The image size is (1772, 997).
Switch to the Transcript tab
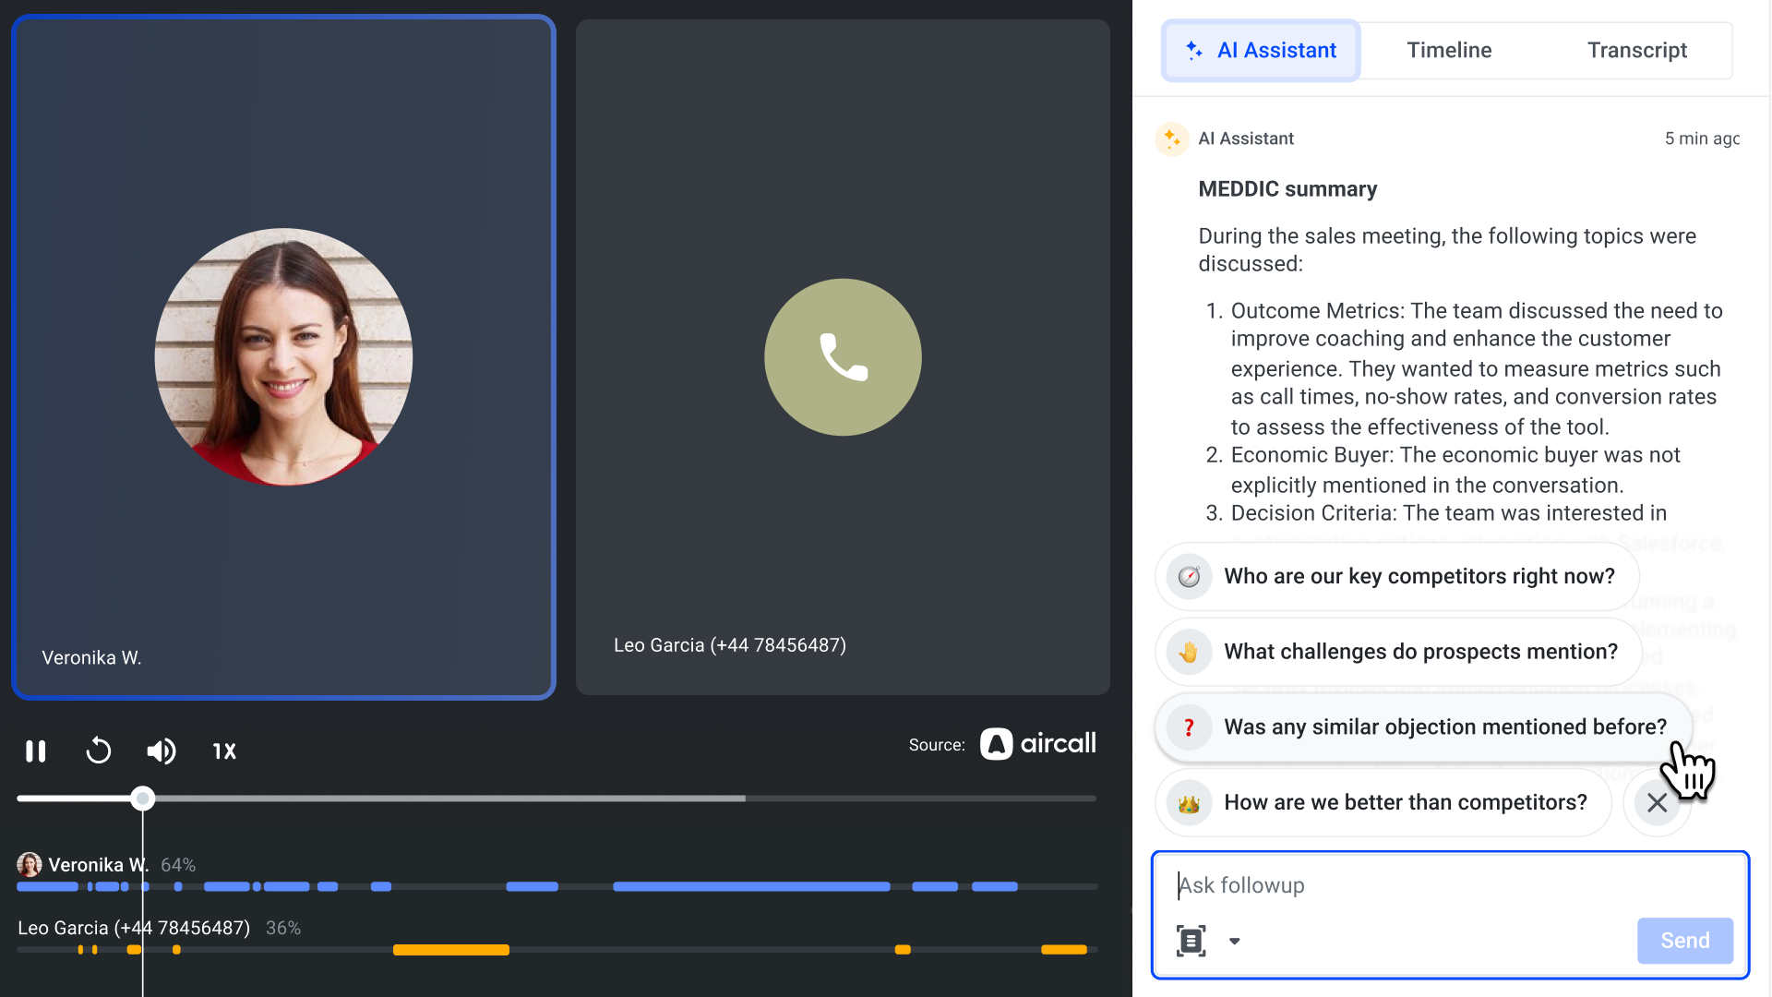[x=1636, y=50]
